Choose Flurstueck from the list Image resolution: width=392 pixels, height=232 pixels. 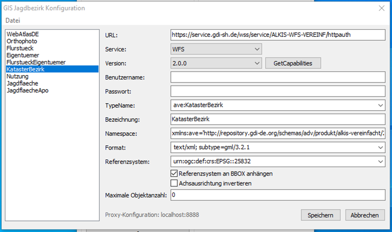[x=20, y=48]
